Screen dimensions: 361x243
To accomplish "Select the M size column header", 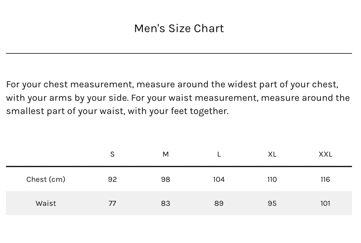I will 166,154.
